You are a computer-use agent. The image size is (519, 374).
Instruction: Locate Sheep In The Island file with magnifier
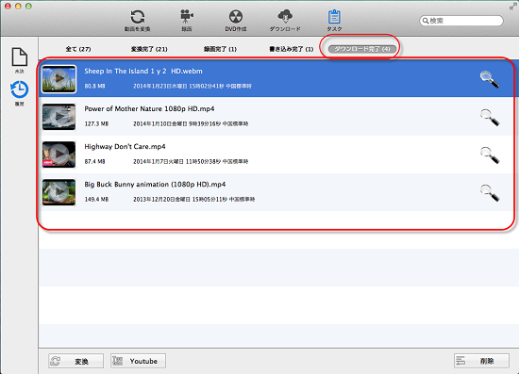coord(490,79)
